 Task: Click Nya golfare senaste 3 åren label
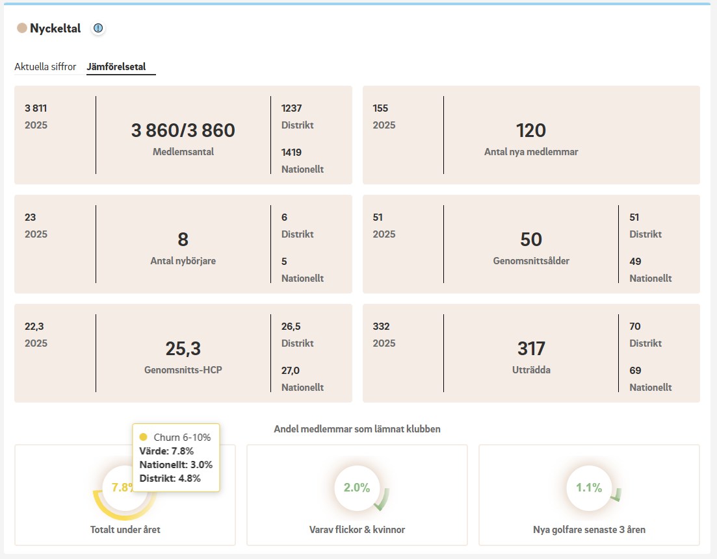click(589, 530)
